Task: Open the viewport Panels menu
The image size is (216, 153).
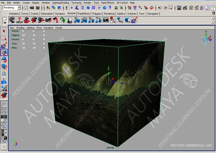Action: [x=59, y=28]
